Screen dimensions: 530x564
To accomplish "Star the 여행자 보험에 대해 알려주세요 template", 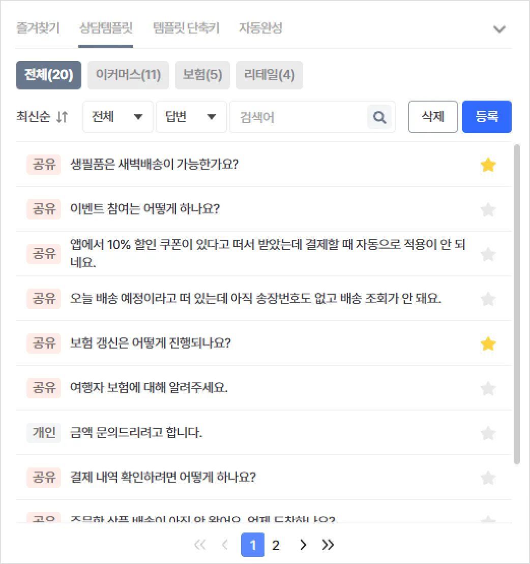I will pyautogui.click(x=488, y=389).
